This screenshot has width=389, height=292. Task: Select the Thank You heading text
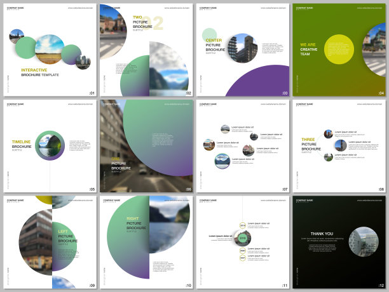[320, 234]
